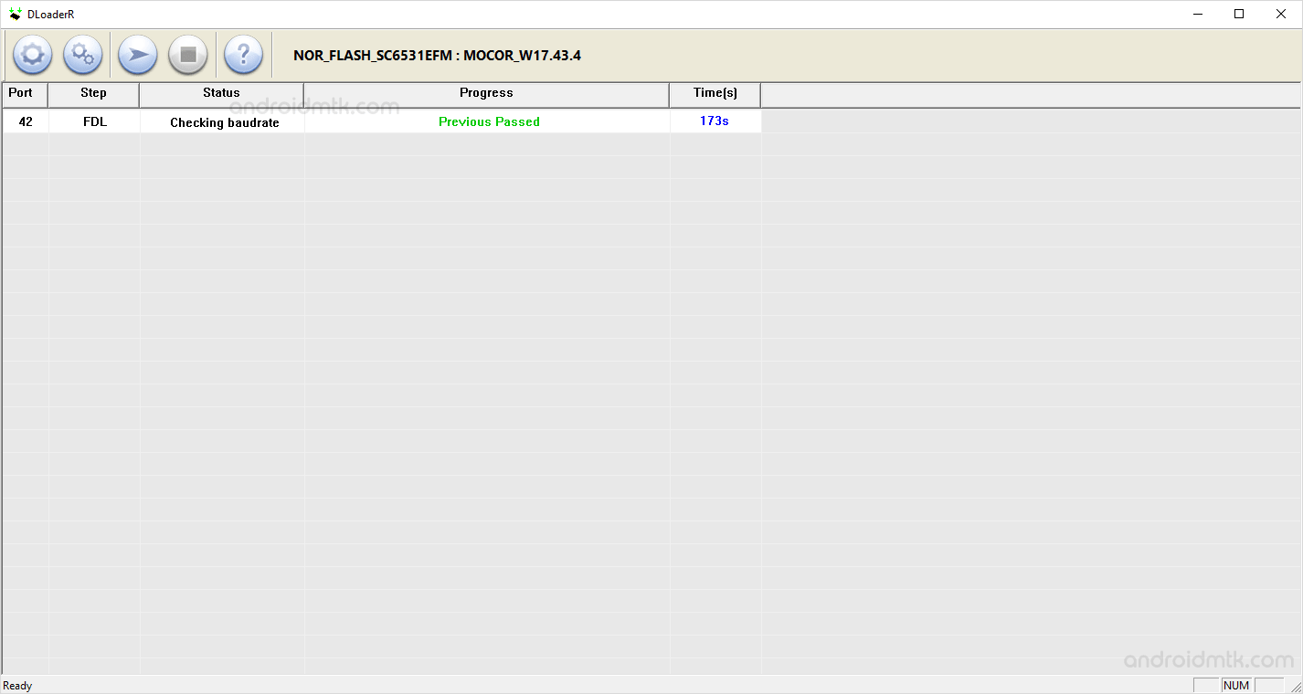The image size is (1303, 694).
Task: Click the NOR_FLASH_SC6531EFM firmware label
Action: click(437, 55)
